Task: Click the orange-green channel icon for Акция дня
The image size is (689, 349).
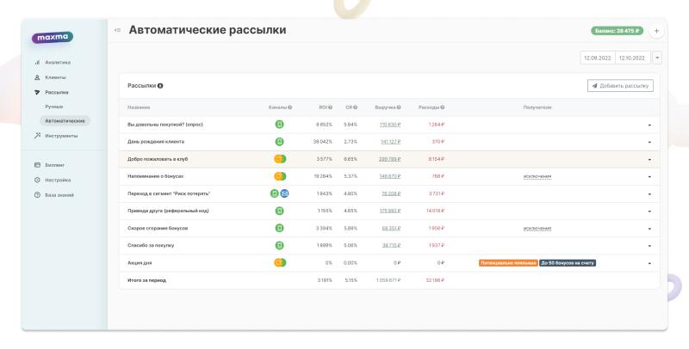Action: click(279, 262)
